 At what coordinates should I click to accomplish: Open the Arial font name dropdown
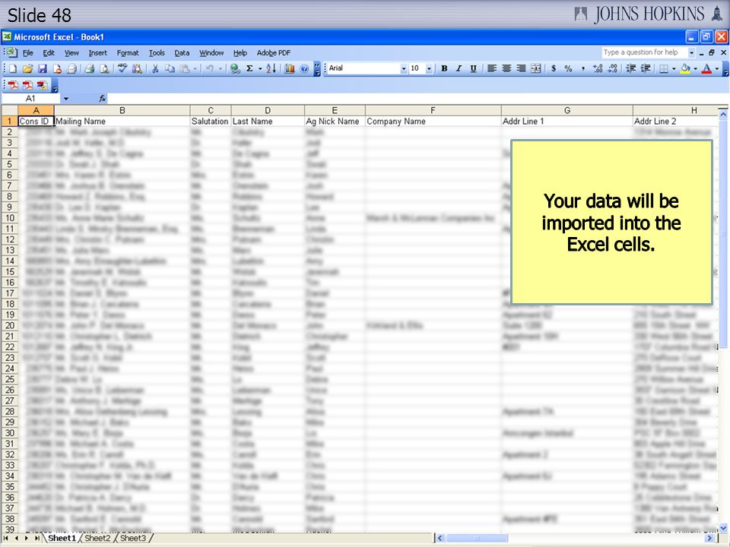click(404, 69)
